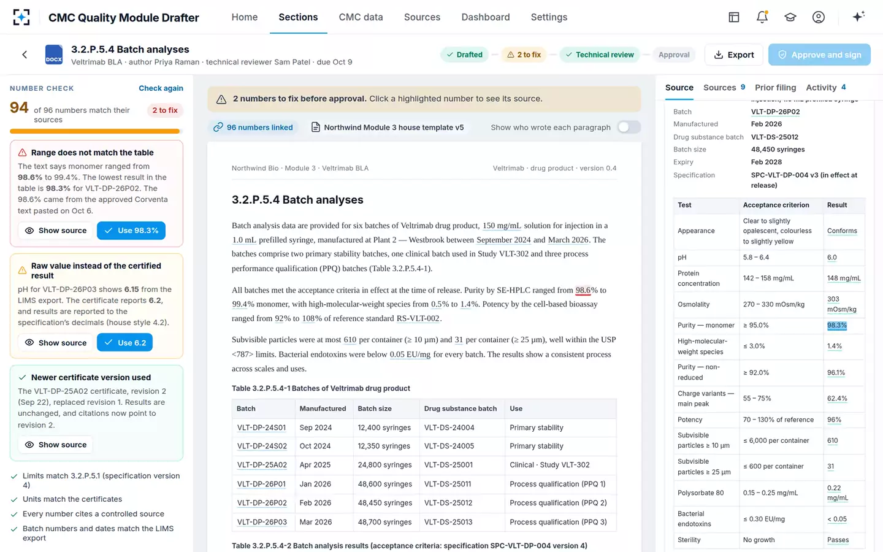
Task: Click the 2 to fix workflow step pill
Action: point(524,55)
